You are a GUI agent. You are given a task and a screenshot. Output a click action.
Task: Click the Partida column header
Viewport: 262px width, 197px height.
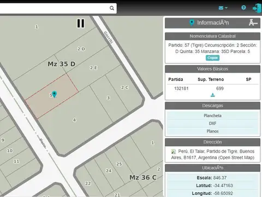[176, 79]
